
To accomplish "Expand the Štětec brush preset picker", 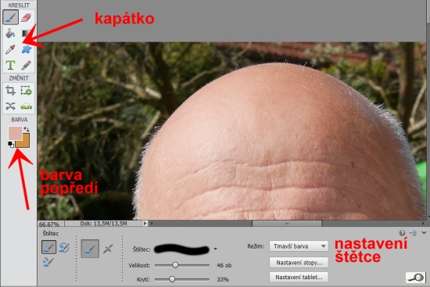I will click(x=215, y=249).
